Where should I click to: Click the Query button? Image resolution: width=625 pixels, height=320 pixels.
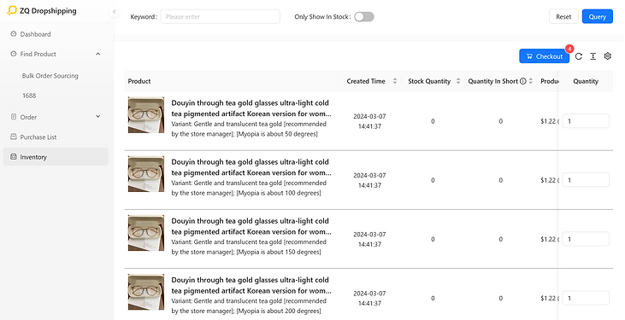598,17
